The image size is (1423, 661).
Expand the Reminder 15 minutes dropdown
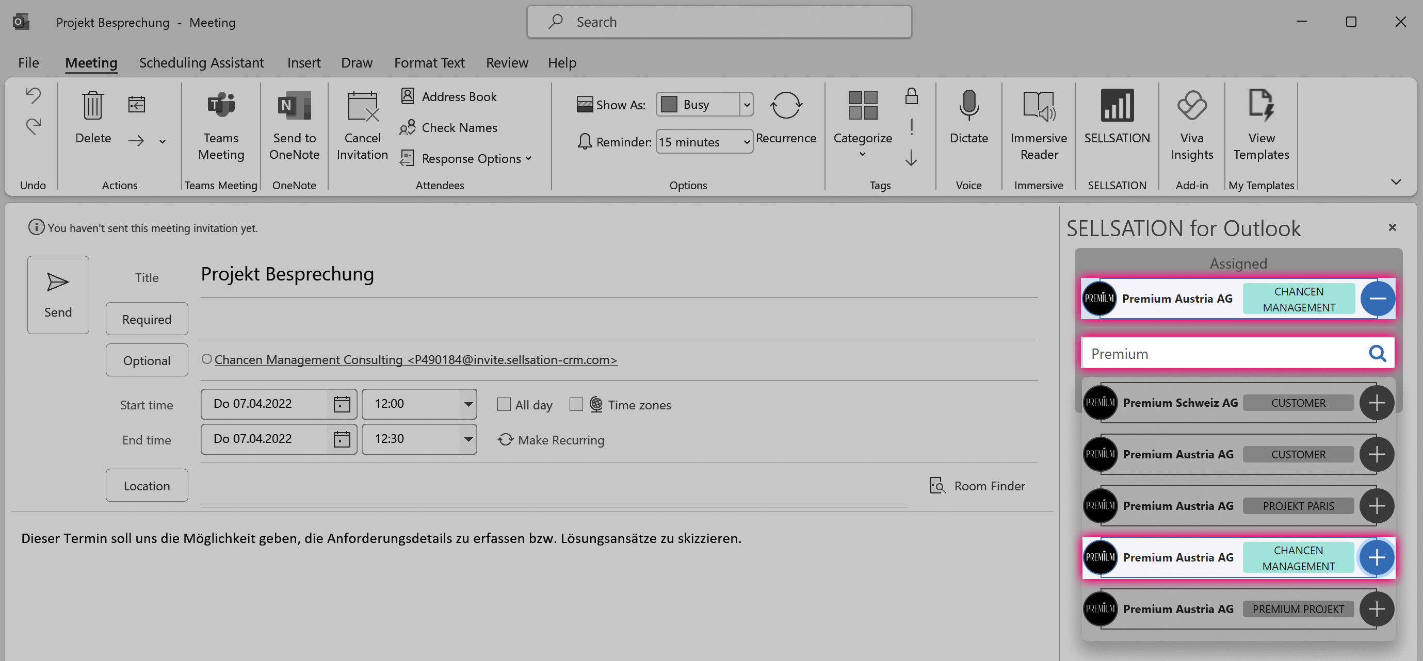[x=746, y=142]
